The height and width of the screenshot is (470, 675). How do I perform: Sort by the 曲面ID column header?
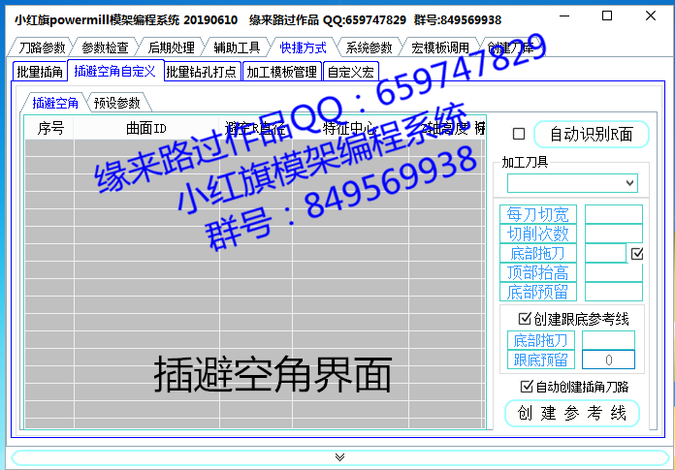(146, 128)
